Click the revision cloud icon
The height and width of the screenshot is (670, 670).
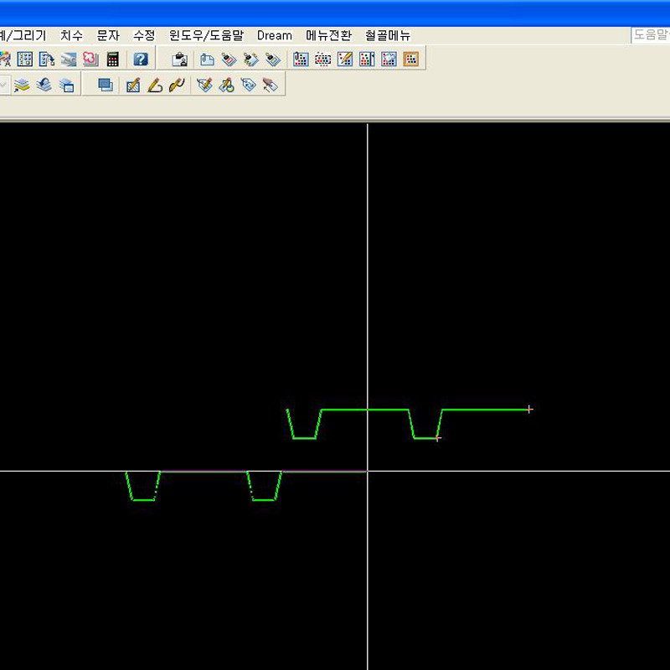[x=90, y=59]
